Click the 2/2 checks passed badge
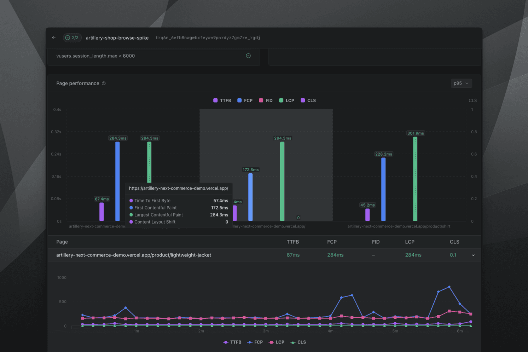 [72, 37]
